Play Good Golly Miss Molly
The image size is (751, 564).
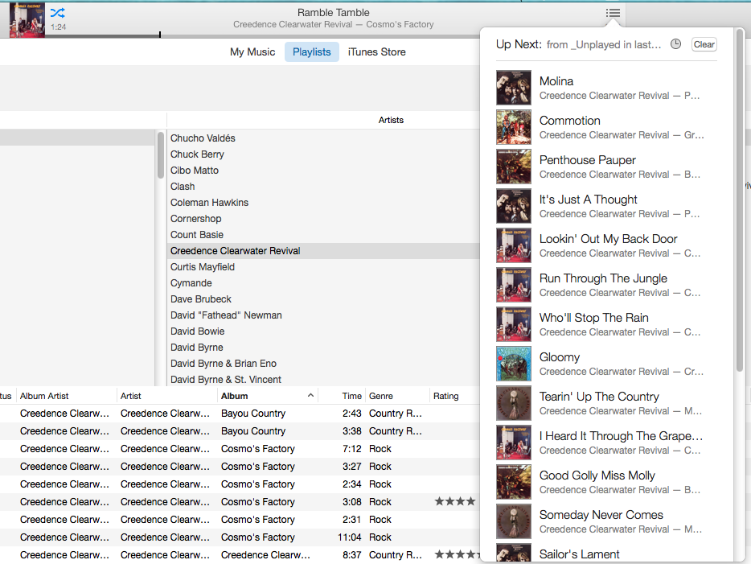point(607,482)
